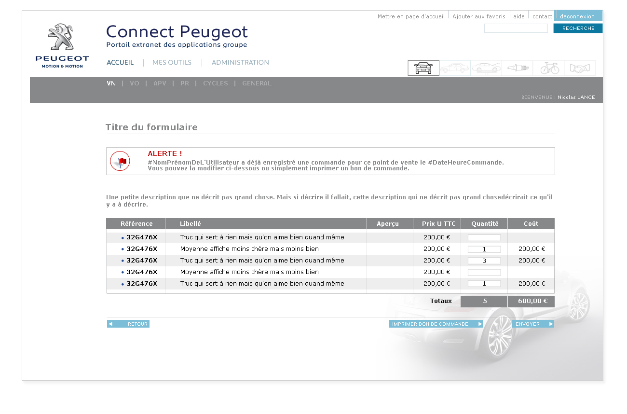Click the Ajouter aux favoris link
Screen dimensions: 627x414
tap(478, 16)
